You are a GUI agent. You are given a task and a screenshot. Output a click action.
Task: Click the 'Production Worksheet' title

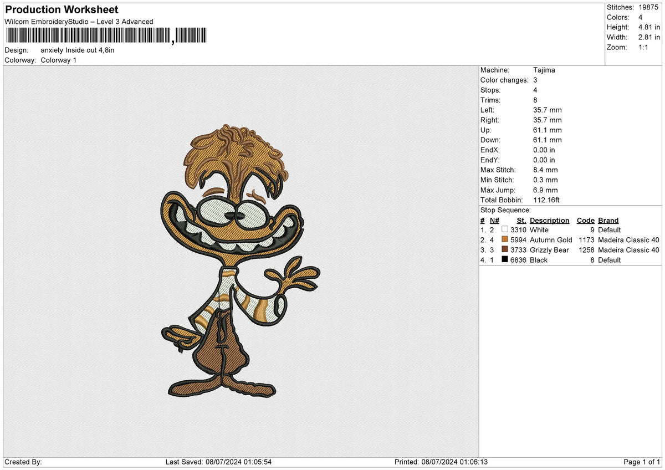point(62,10)
